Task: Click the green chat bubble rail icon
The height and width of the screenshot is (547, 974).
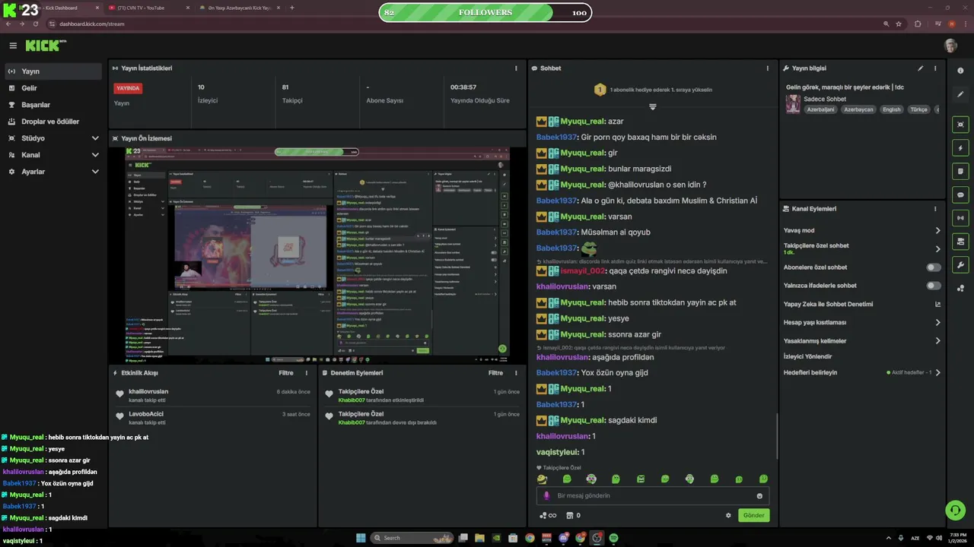Action: pos(960,194)
